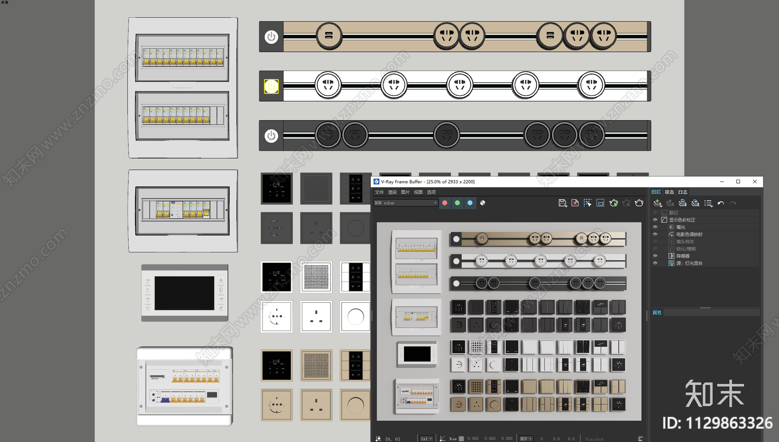Screen dimensions: 779x442
Task: Click the 镜头特效 layer name
Action: point(685,241)
